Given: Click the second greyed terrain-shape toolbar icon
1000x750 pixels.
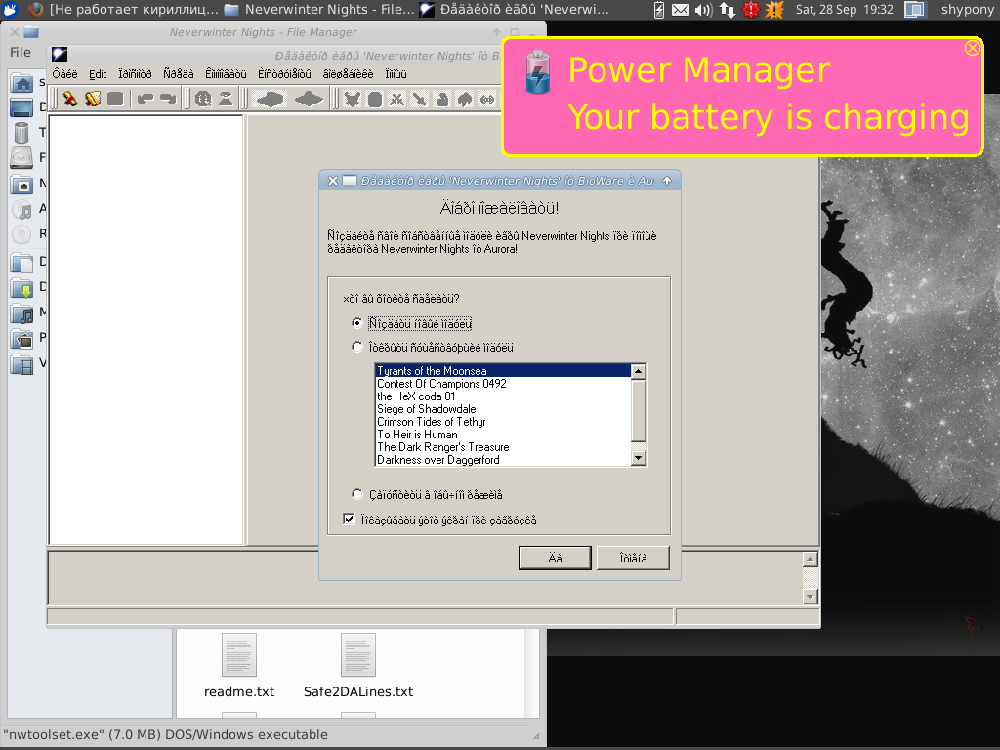Looking at the screenshot, I should 310,99.
